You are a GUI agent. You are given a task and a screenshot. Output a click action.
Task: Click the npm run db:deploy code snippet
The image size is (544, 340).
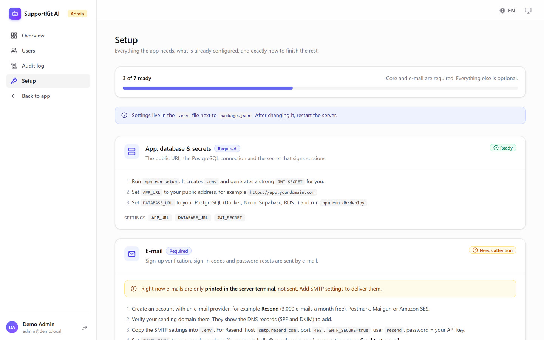[x=343, y=203]
